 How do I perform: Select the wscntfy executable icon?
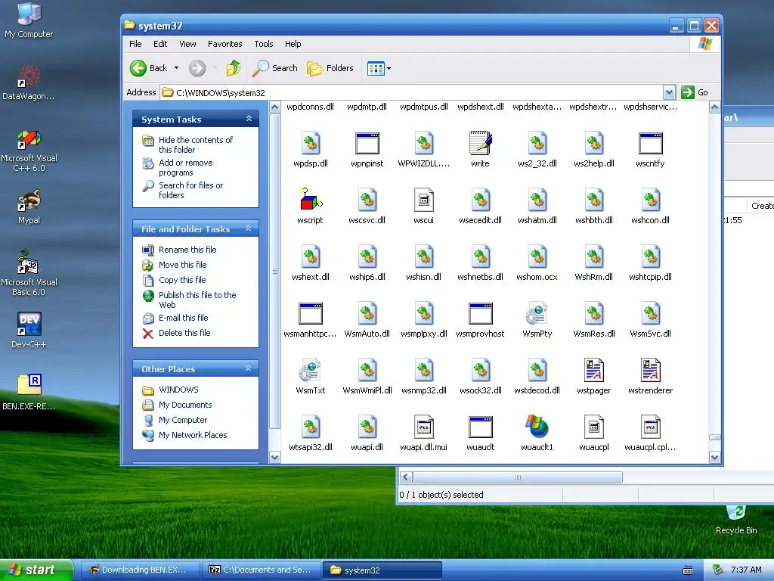coord(651,143)
